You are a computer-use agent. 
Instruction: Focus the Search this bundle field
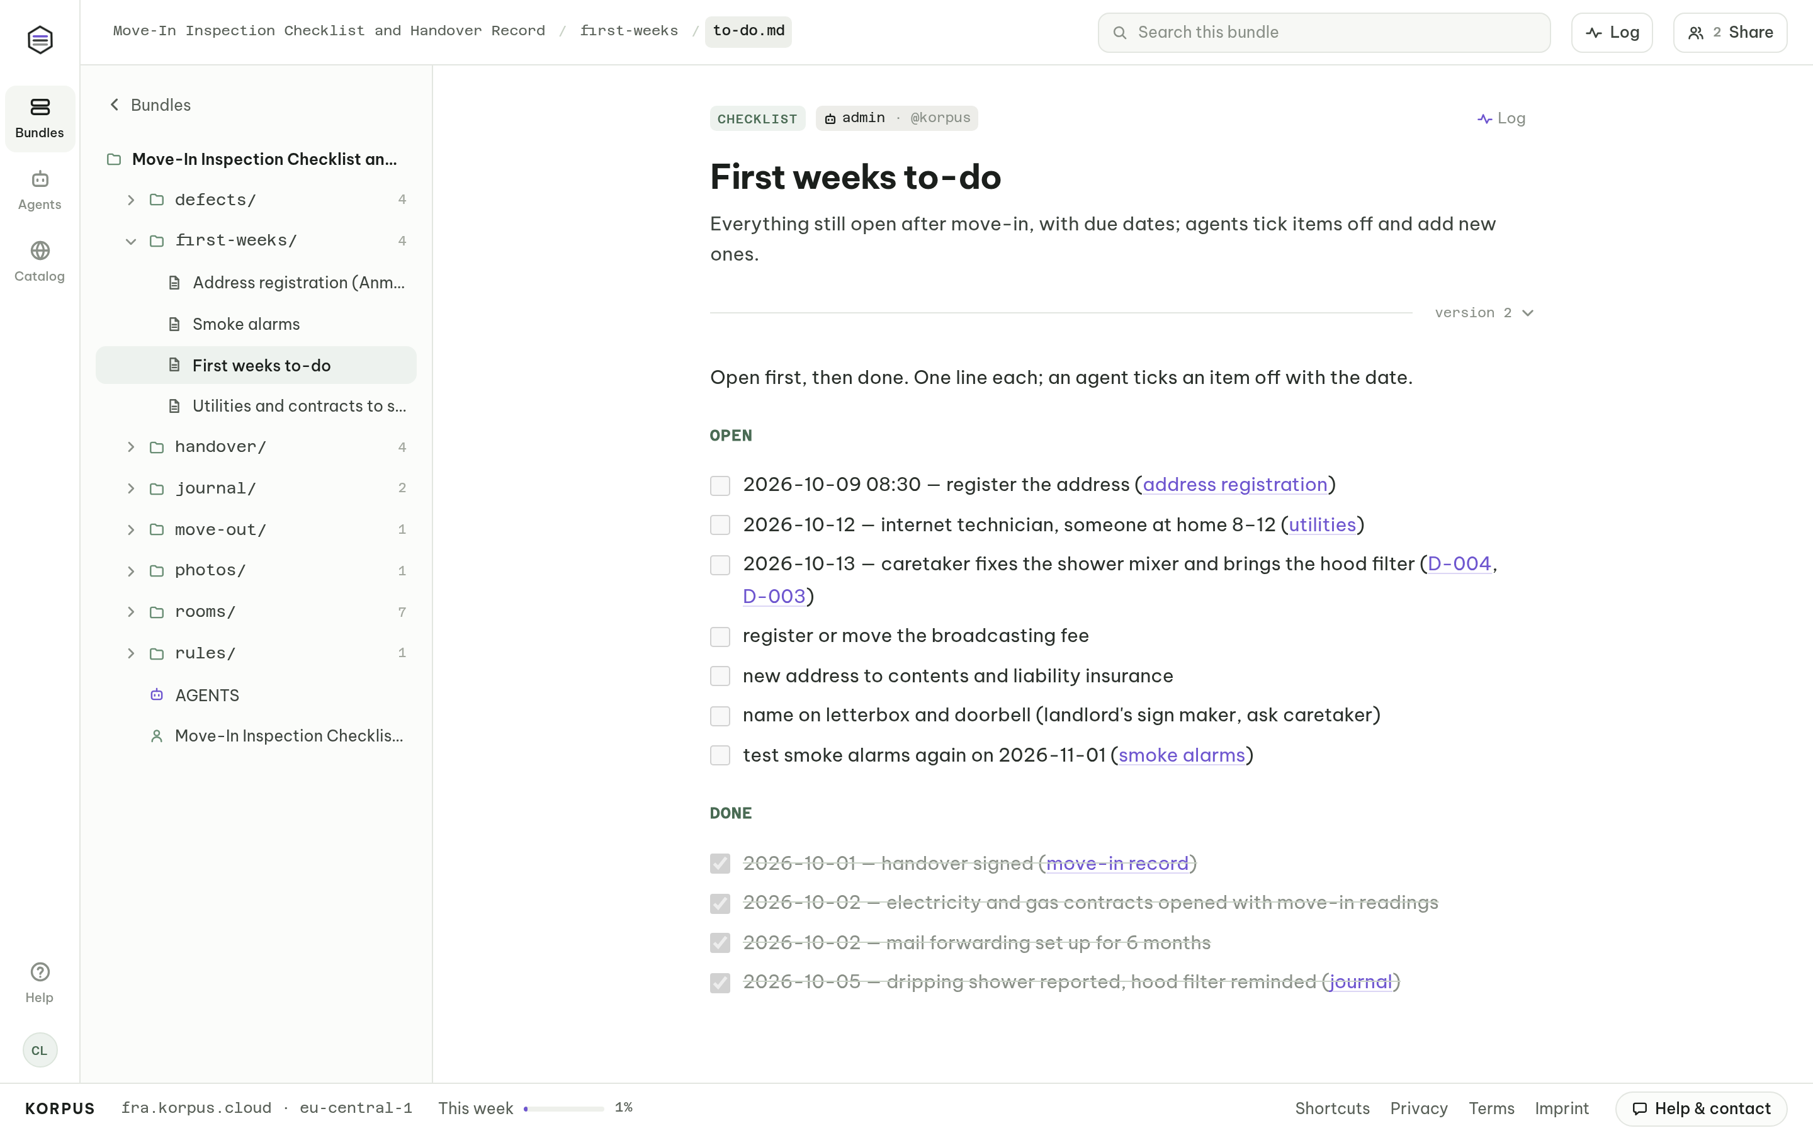pos(1324,32)
